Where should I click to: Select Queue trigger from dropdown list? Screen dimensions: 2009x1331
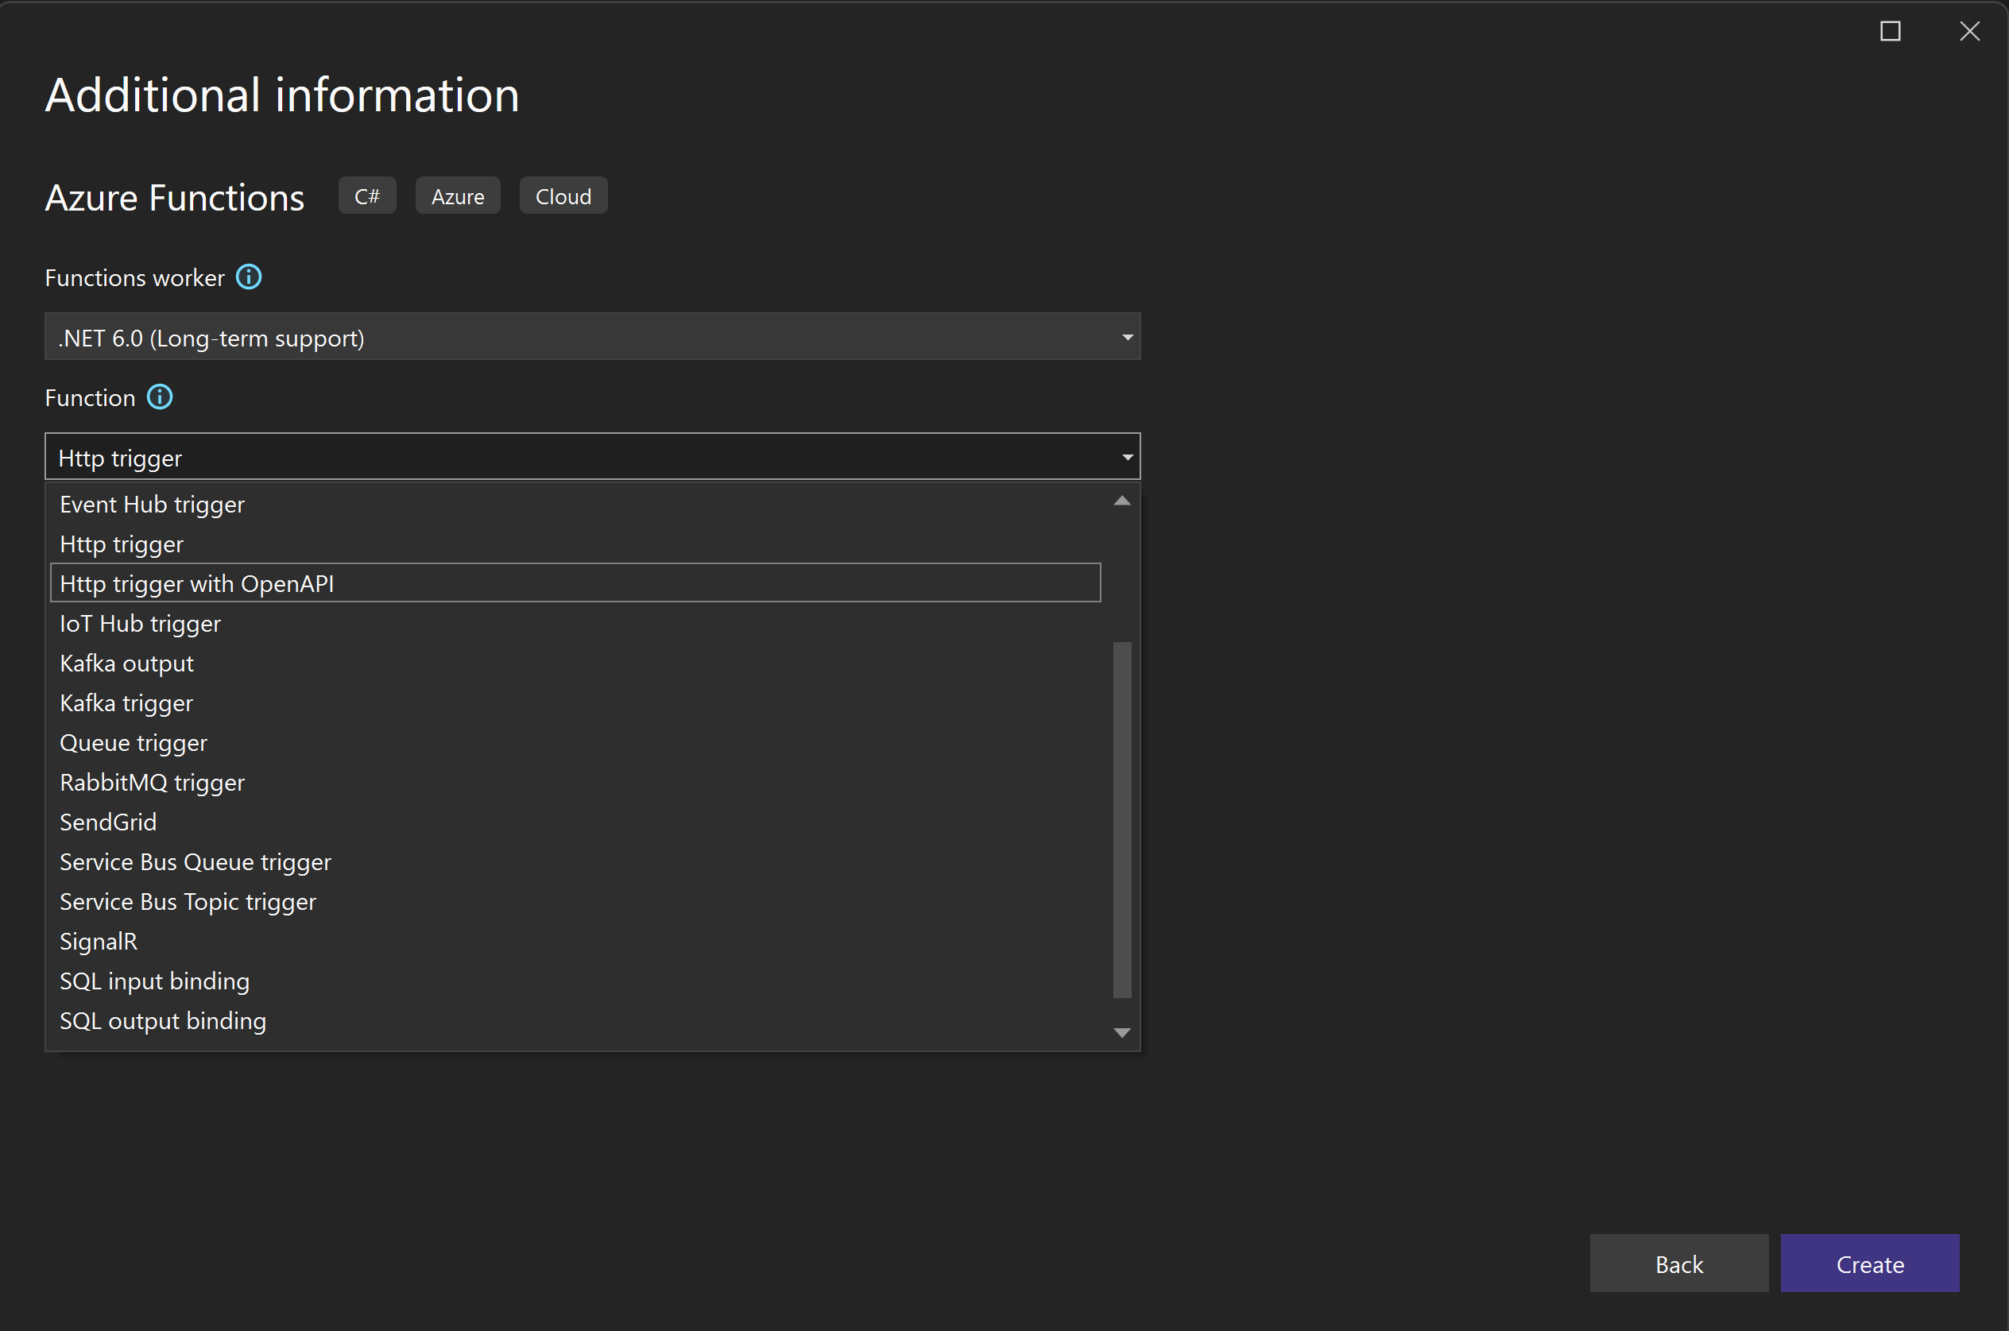coord(132,741)
